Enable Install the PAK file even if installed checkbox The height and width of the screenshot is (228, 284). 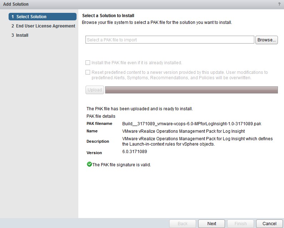click(88, 63)
